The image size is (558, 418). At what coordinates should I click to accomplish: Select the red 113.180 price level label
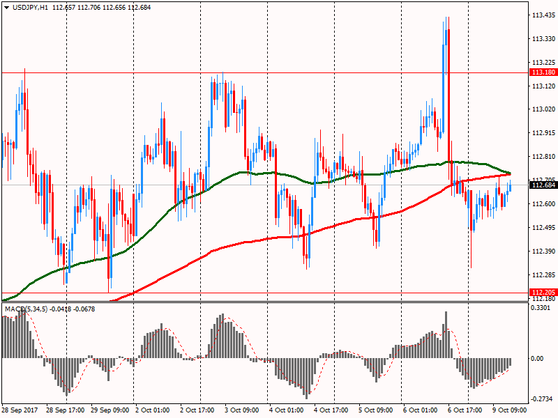(543, 72)
